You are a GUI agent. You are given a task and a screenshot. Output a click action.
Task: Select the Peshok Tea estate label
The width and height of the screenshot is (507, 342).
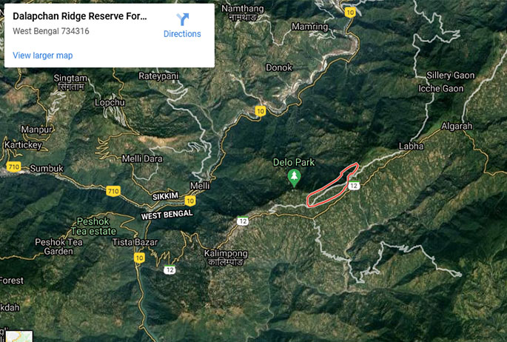point(93,227)
